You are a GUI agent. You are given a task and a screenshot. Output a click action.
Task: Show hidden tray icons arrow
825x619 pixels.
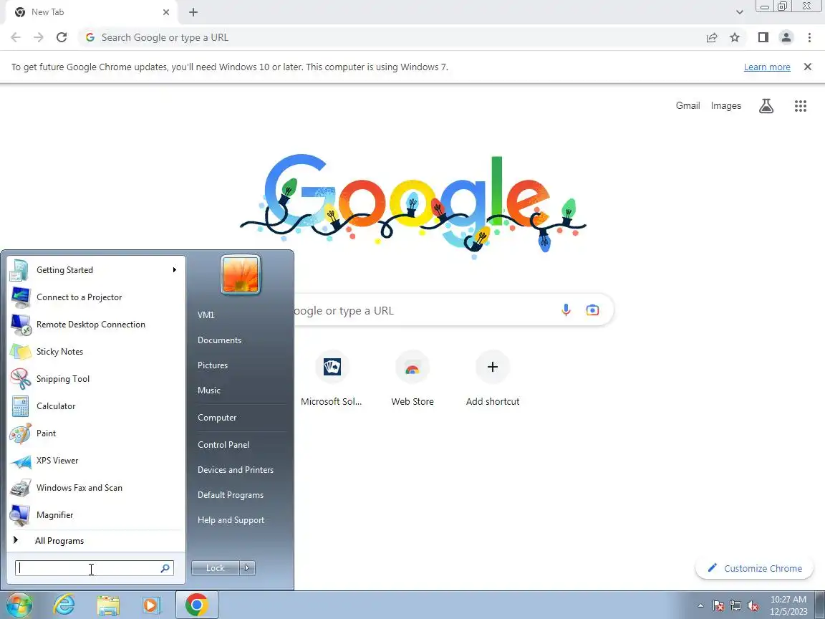[x=700, y=605]
